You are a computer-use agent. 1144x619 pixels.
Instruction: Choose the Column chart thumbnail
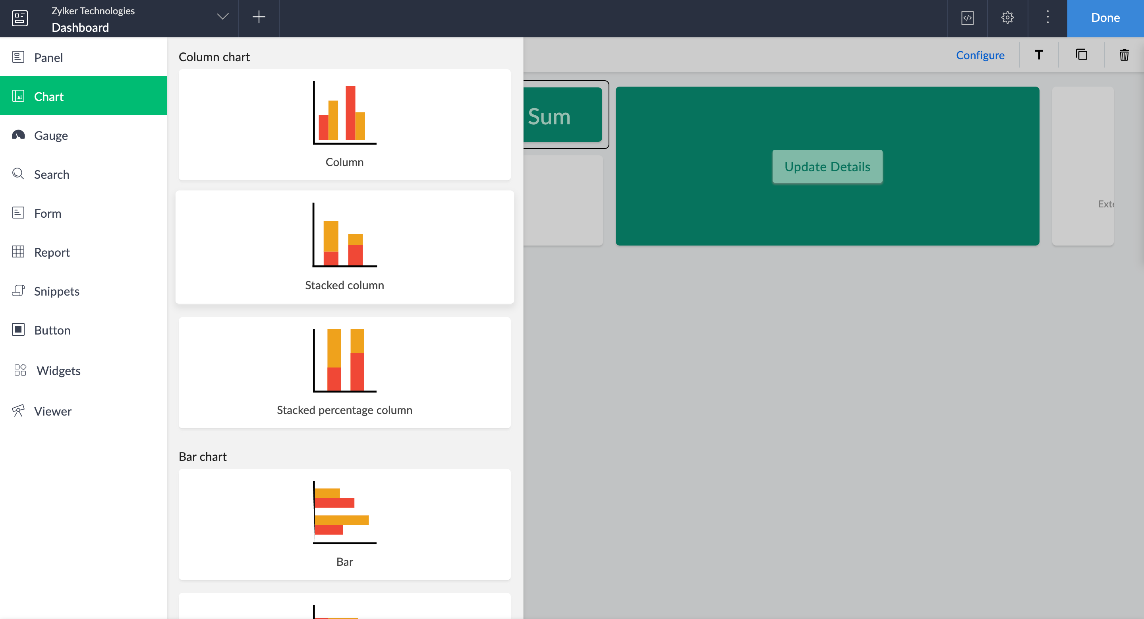pyautogui.click(x=344, y=125)
